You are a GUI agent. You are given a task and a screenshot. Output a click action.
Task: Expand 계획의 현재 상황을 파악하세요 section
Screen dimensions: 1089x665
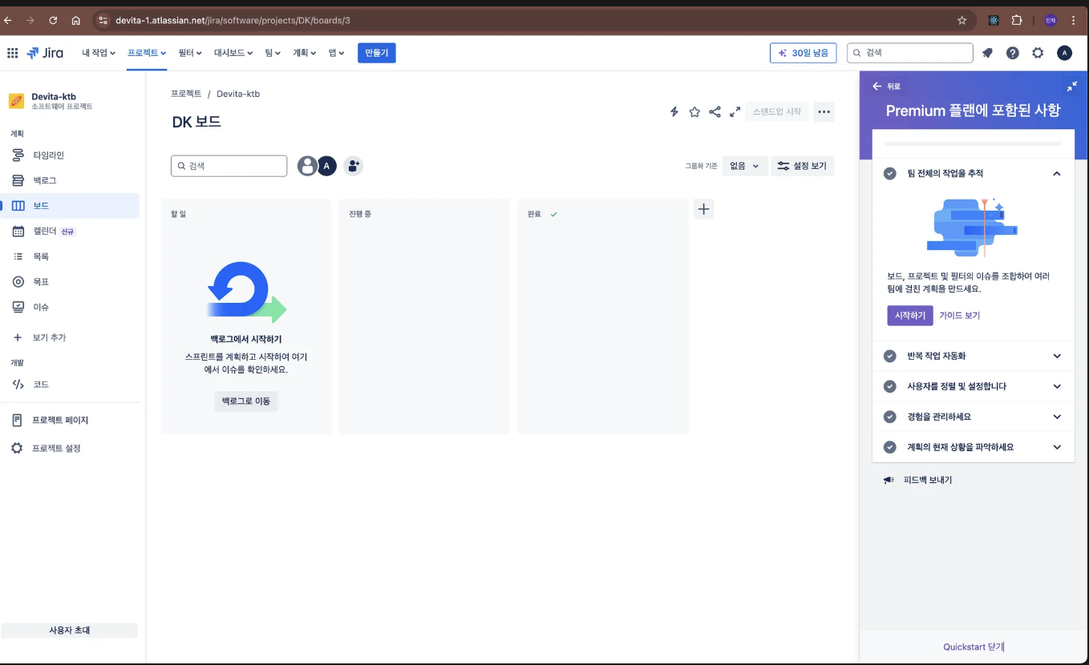[973, 447]
